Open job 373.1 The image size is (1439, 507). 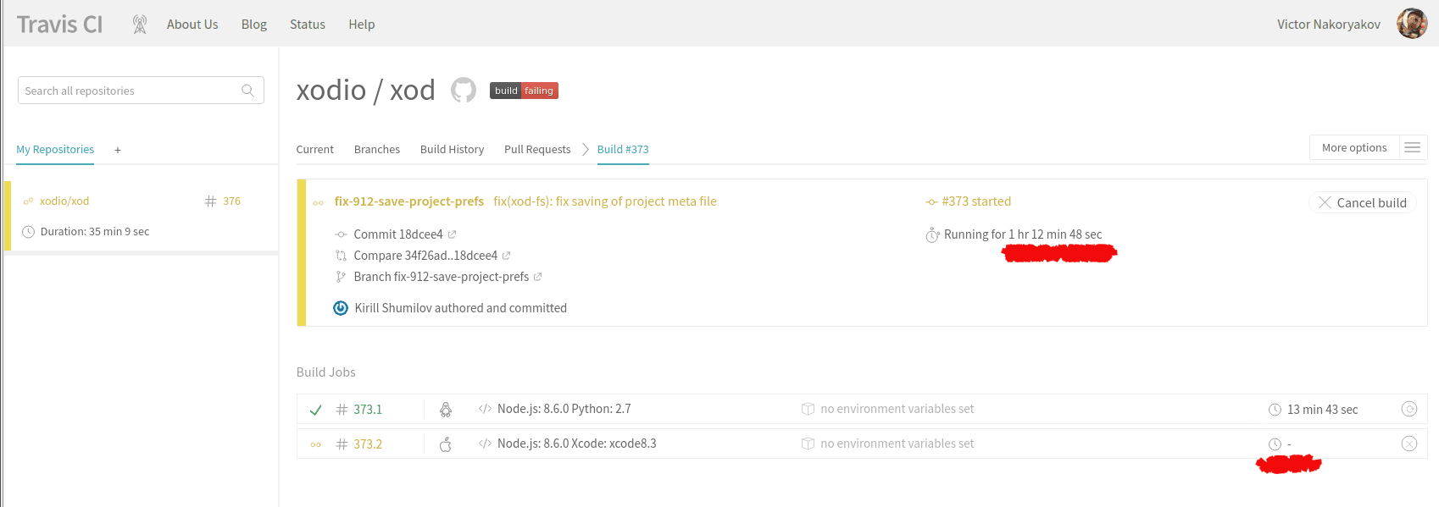(x=368, y=410)
